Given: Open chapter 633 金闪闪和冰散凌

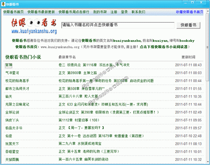Looking at the screenshot, I should tap(103, 104).
